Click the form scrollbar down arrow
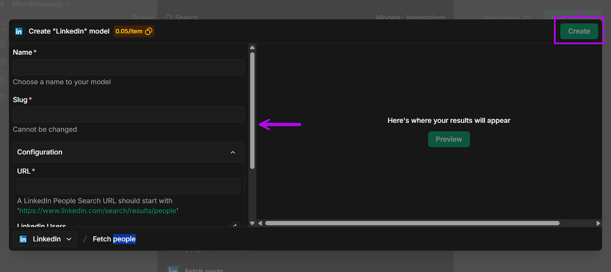 tap(252, 223)
